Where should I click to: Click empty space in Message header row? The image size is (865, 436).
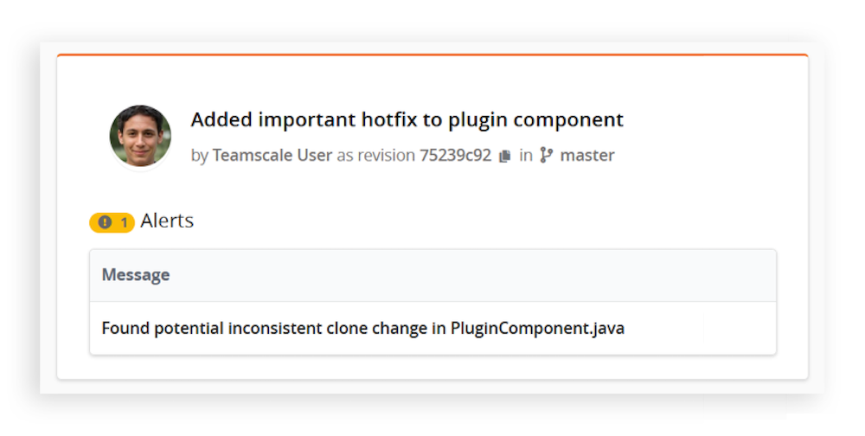[519, 275]
